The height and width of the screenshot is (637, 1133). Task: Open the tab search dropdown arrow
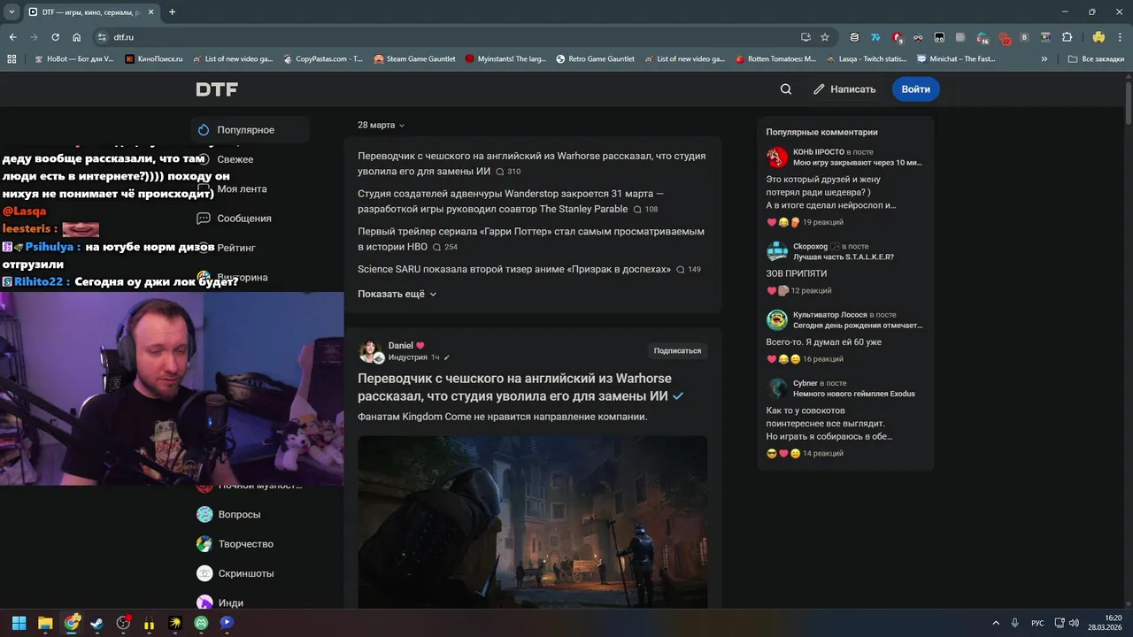coord(12,12)
